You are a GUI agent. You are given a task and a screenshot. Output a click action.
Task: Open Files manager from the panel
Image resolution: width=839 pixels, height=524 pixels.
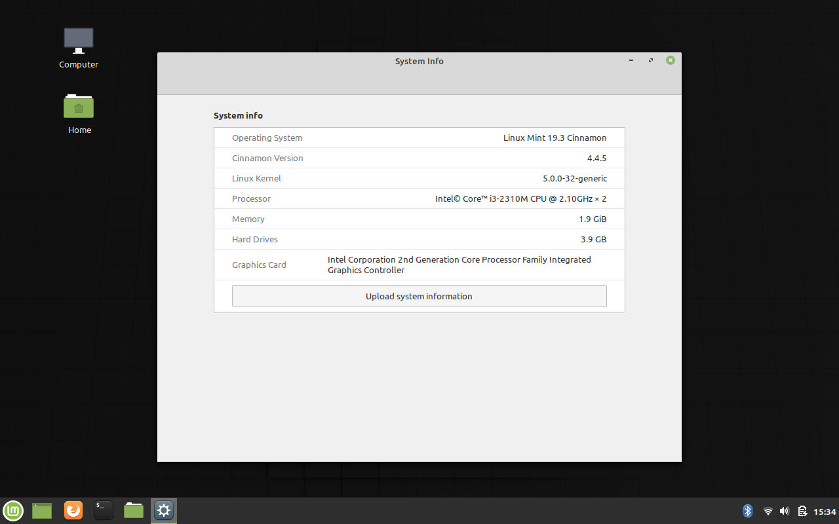pyautogui.click(x=134, y=510)
